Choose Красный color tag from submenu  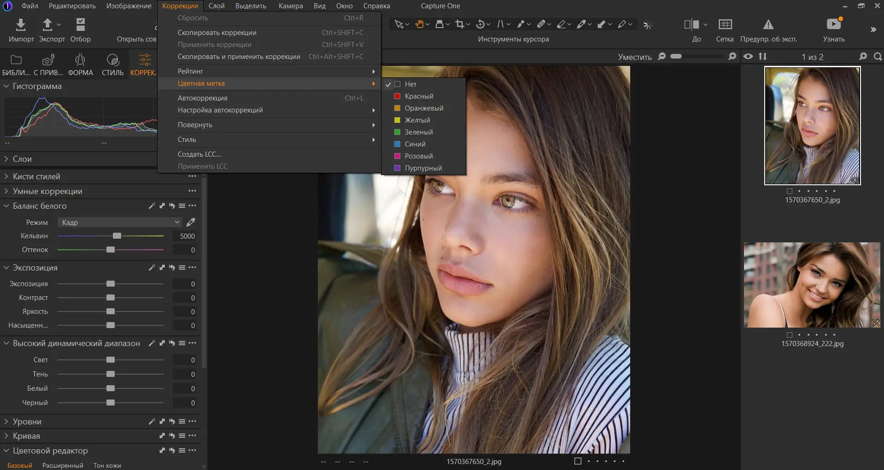[419, 96]
